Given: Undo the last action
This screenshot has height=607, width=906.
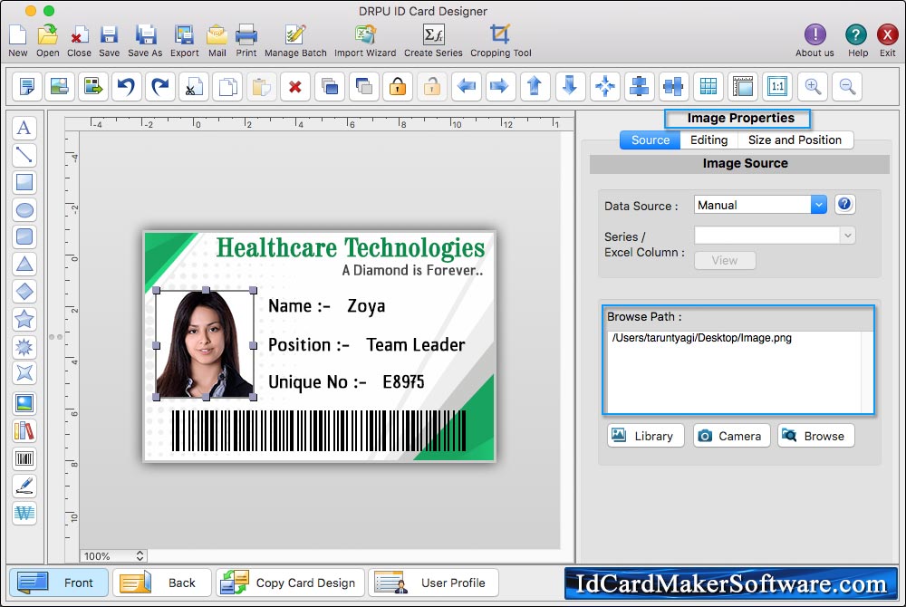Looking at the screenshot, I should (126, 87).
